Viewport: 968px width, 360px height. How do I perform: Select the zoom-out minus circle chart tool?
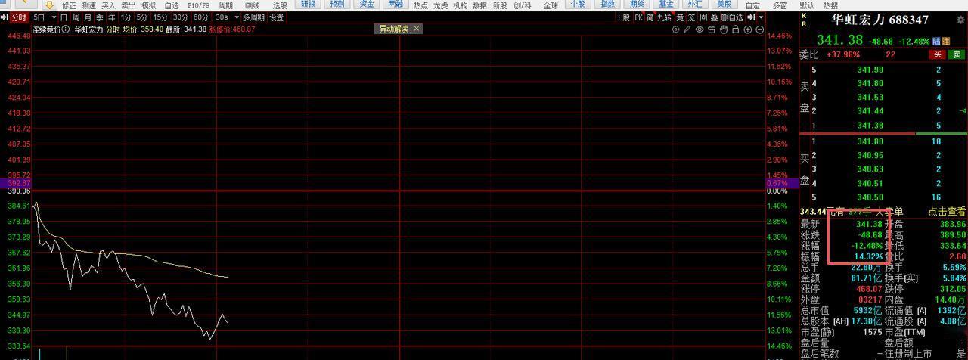(x=759, y=30)
